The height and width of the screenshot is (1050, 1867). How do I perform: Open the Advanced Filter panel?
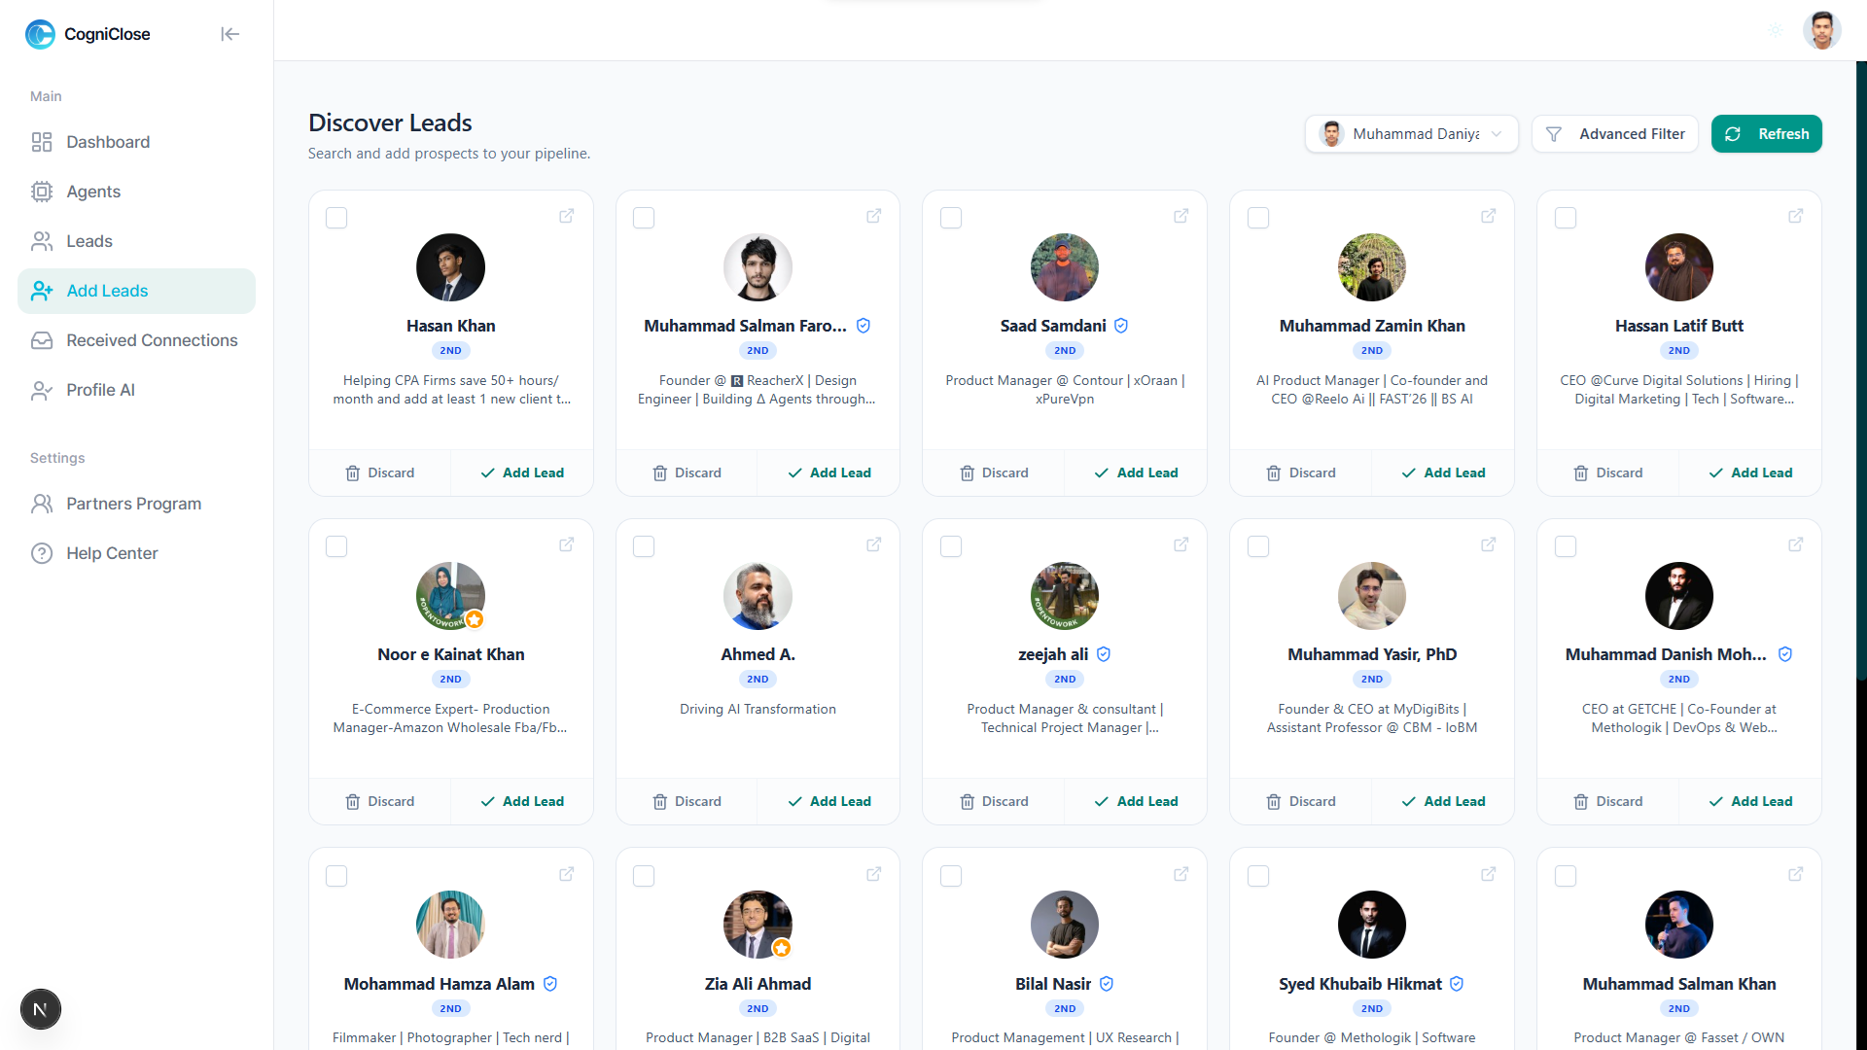click(x=1614, y=134)
